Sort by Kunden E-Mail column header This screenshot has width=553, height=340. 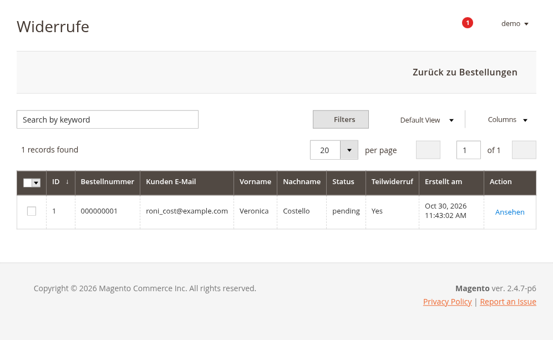coord(187,182)
